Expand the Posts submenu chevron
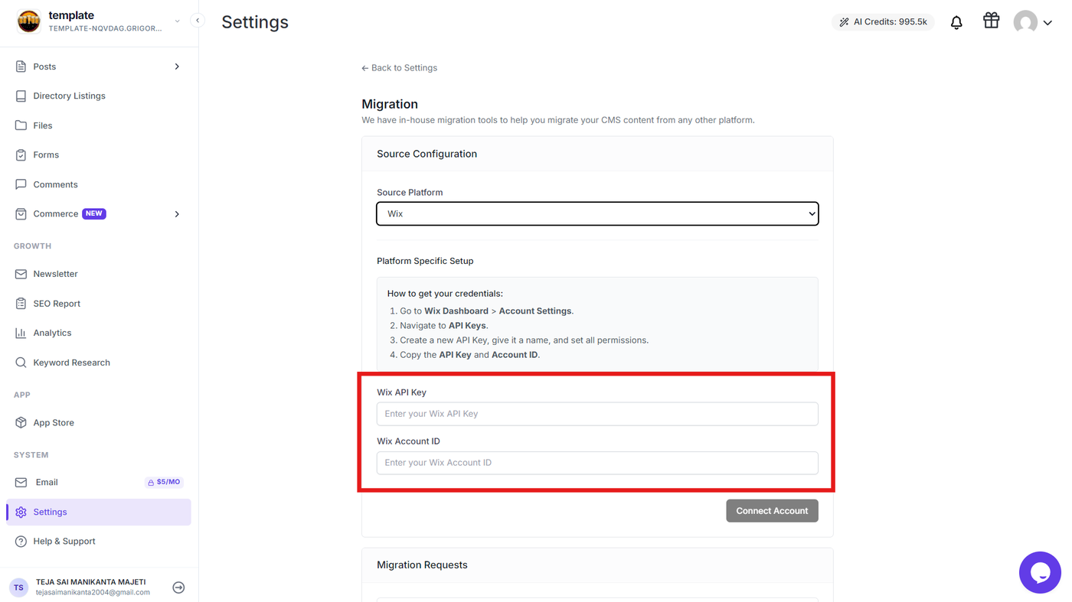1072x602 pixels. [177, 67]
